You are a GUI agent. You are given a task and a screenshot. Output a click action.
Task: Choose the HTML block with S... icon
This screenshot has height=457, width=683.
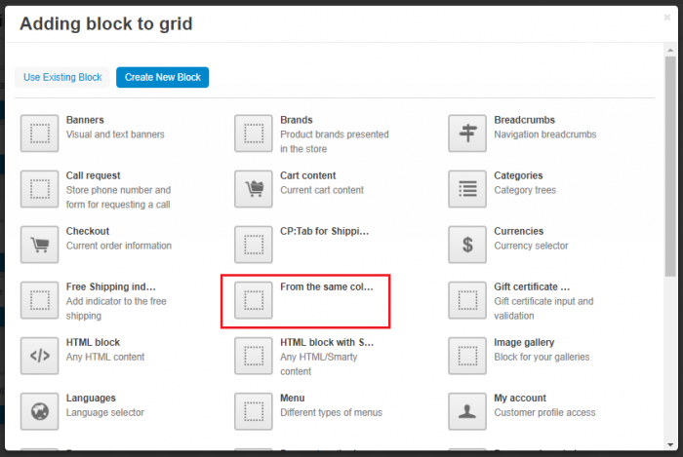click(x=254, y=356)
